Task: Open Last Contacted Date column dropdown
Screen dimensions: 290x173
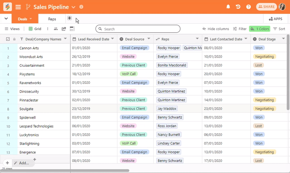Action: 246,39
